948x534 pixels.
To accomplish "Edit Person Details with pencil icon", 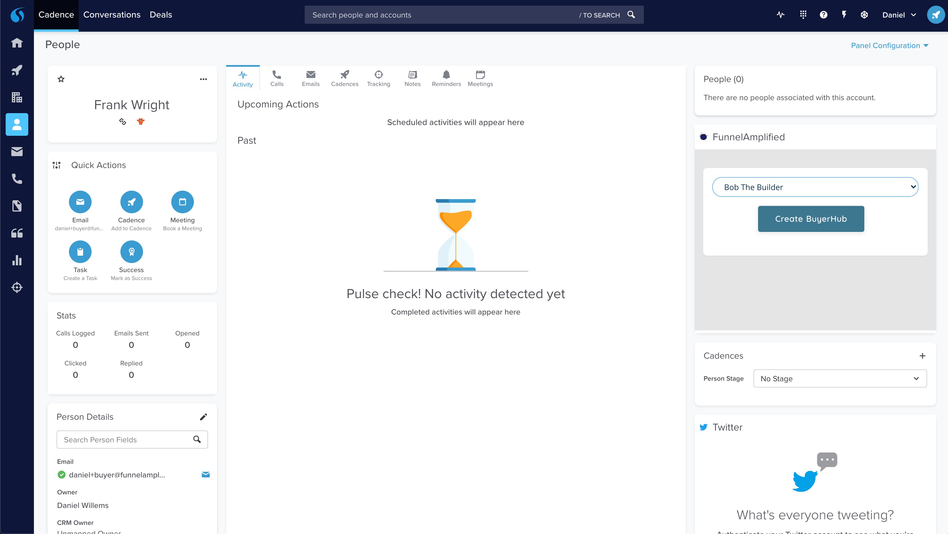I will (203, 417).
